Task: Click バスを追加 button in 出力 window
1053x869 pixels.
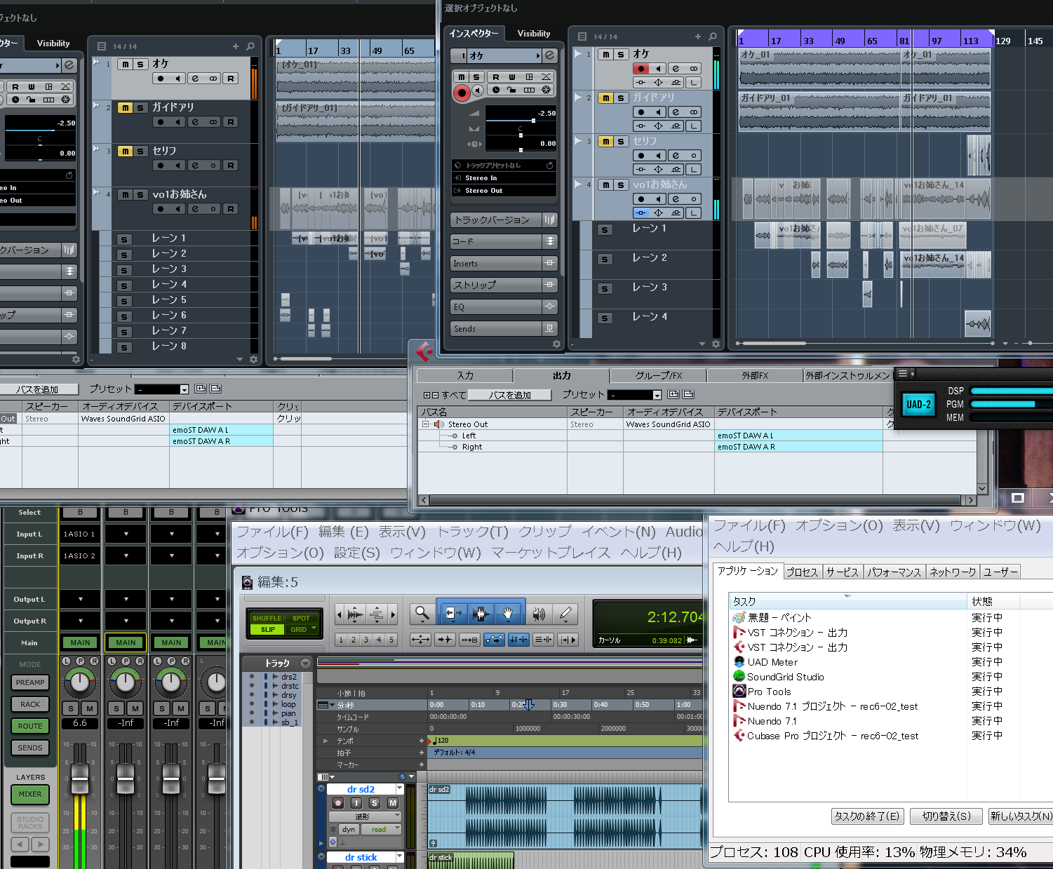Action: [x=510, y=396]
